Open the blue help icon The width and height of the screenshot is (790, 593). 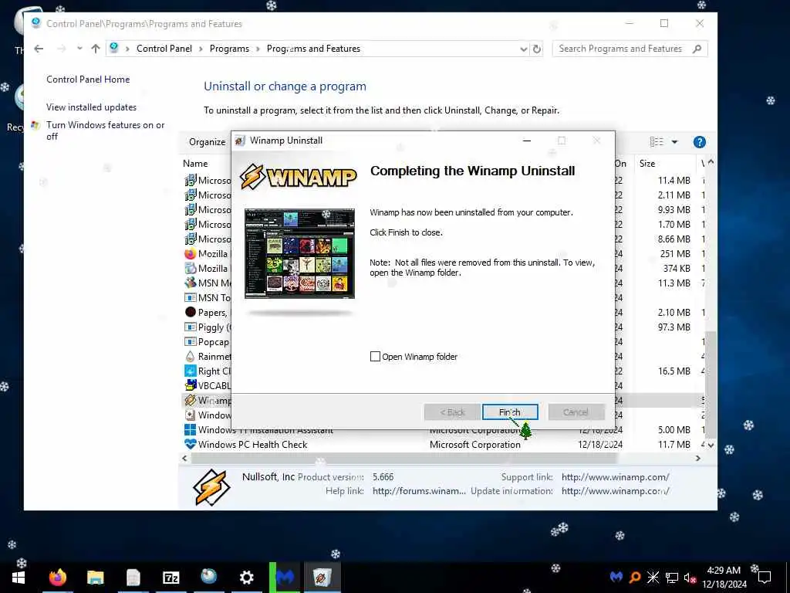coord(699,142)
